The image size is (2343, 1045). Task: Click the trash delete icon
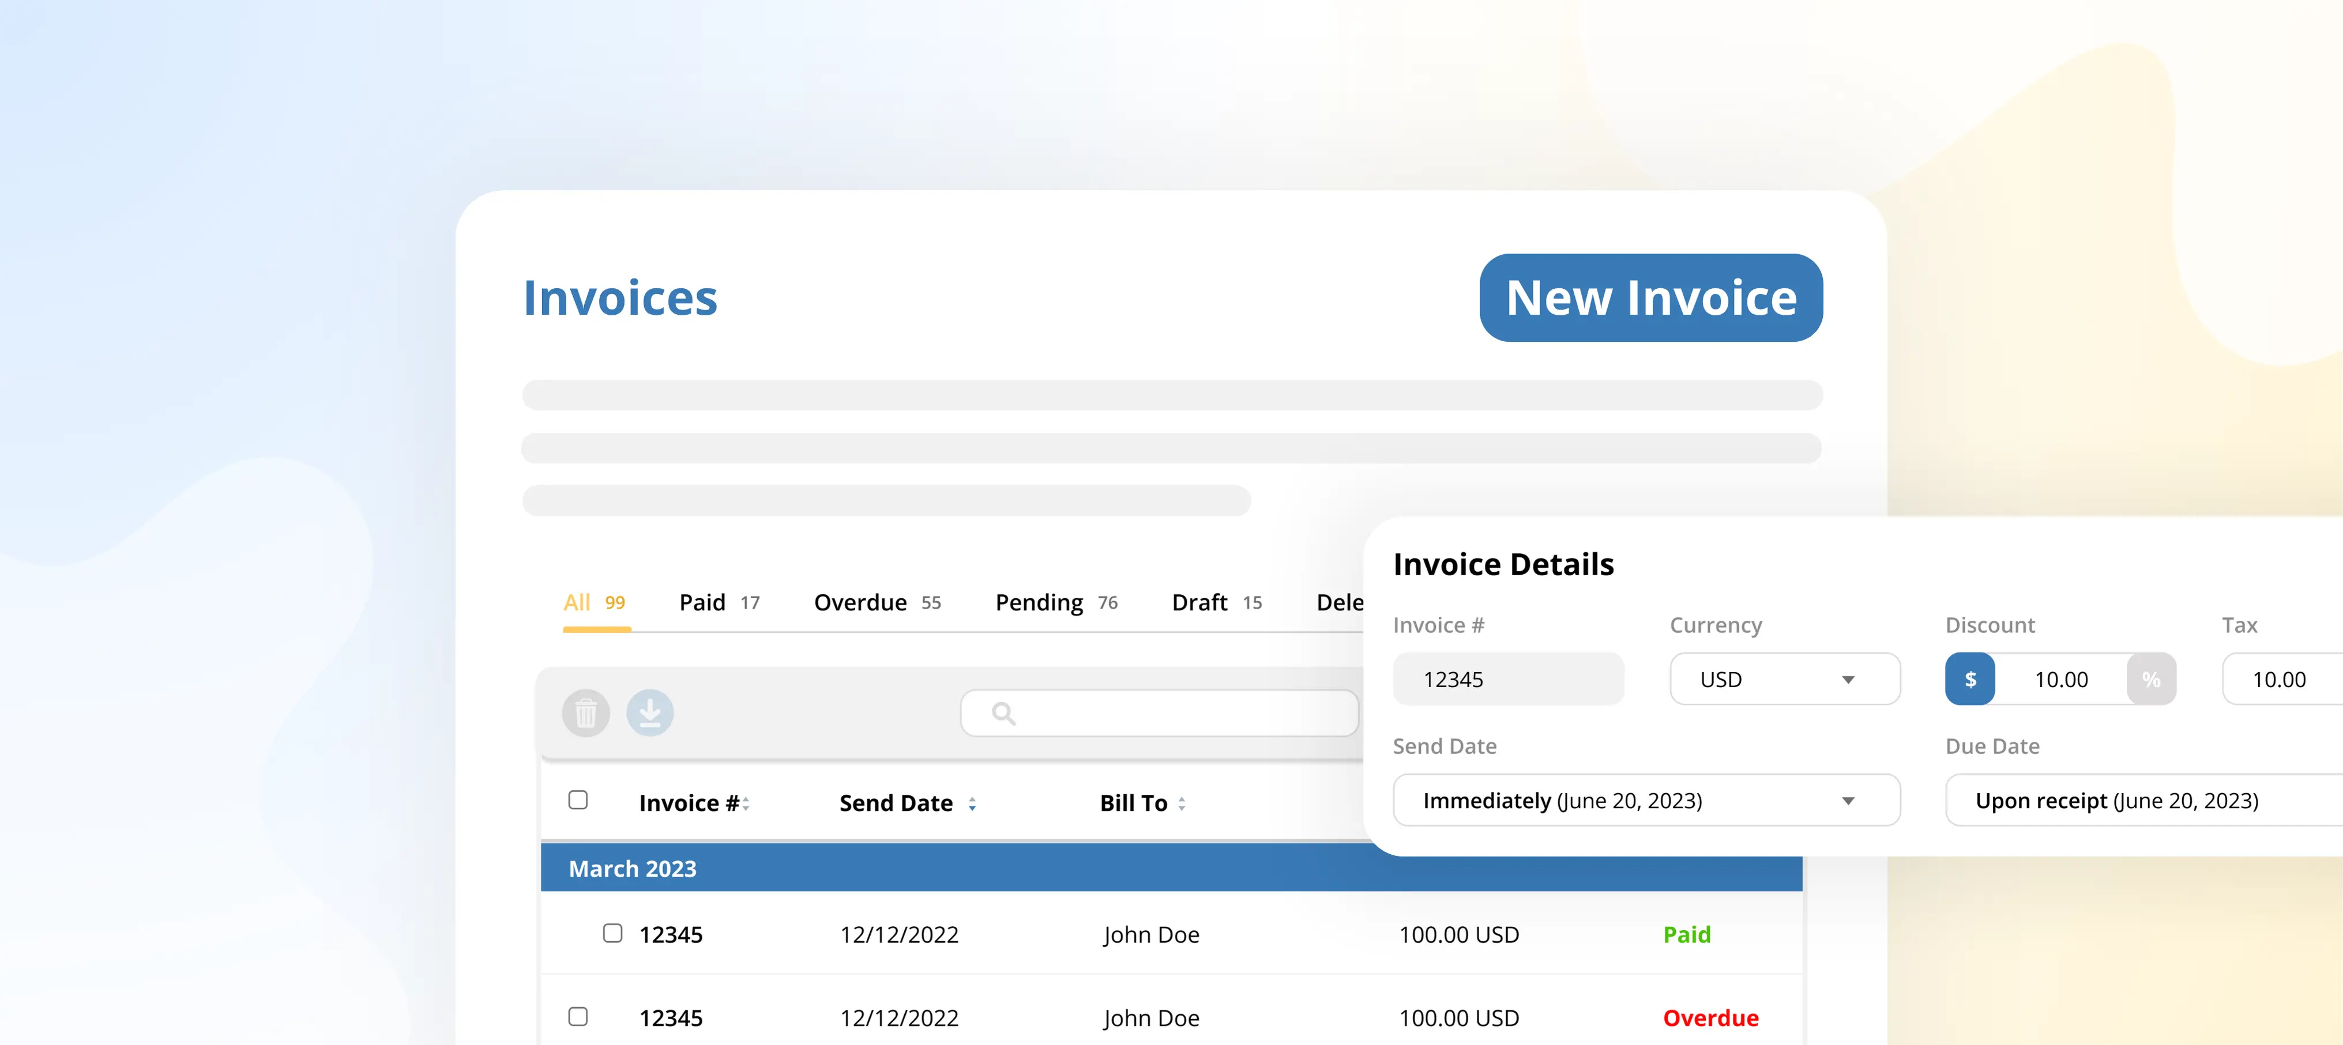point(586,713)
